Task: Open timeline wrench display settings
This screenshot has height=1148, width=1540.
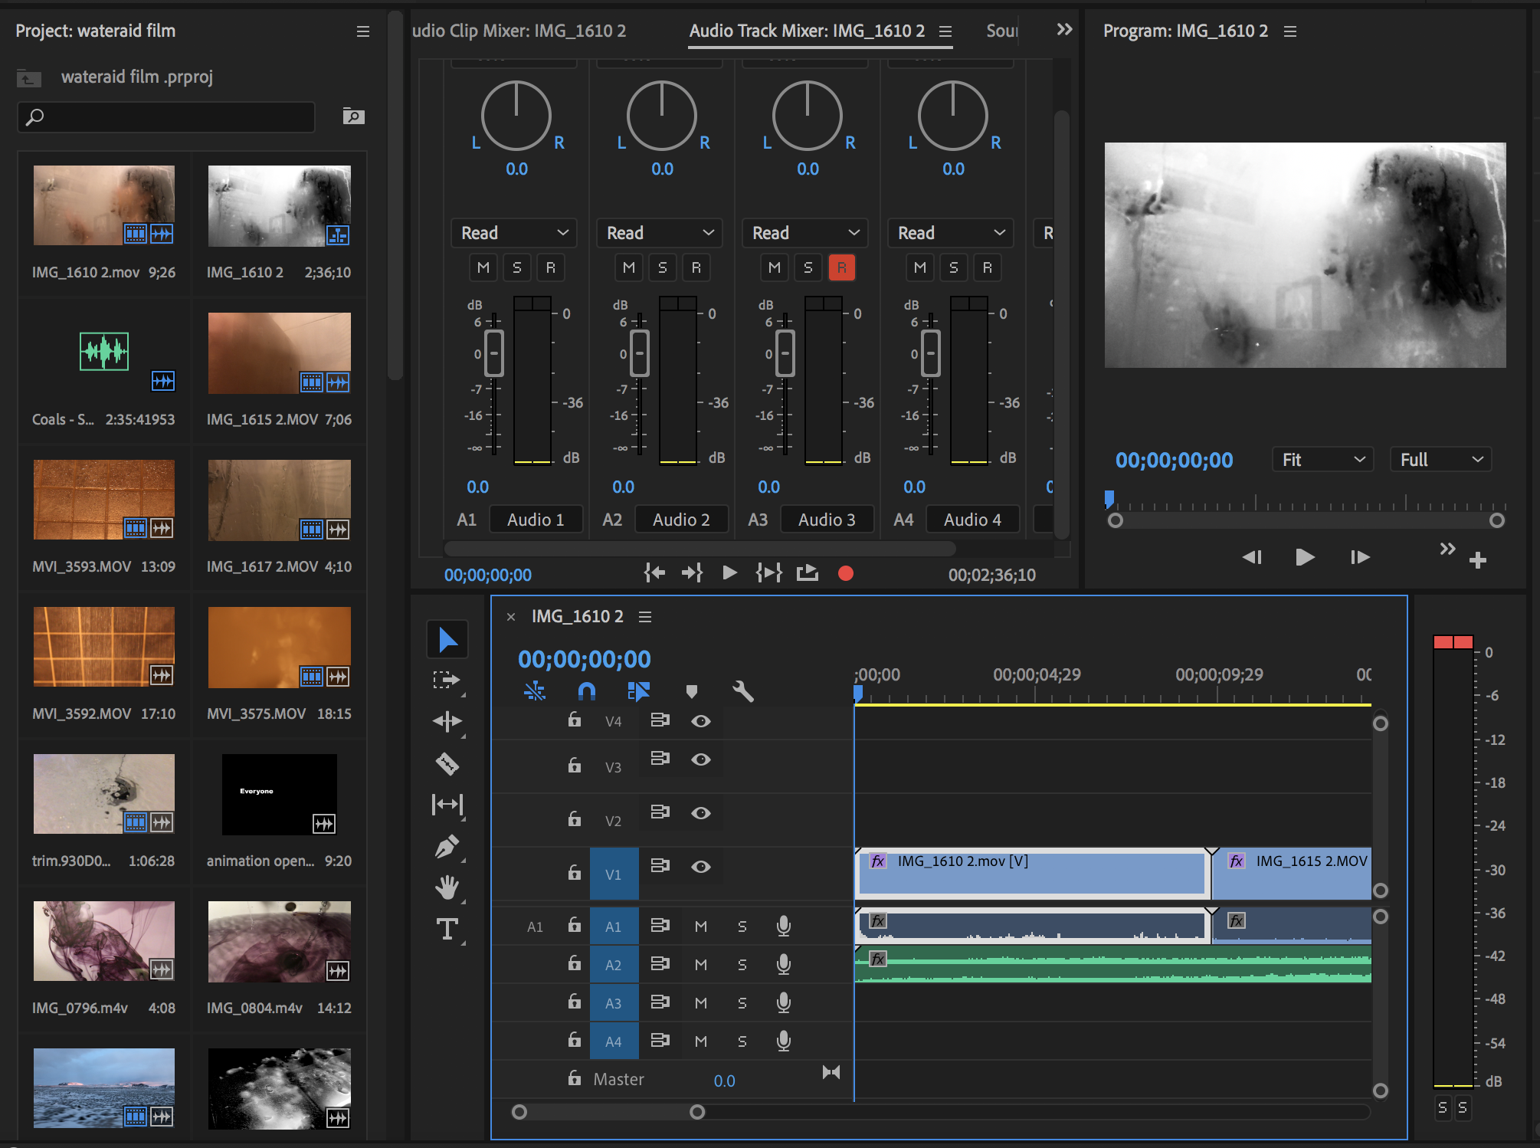Action: click(x=742, y=692)
